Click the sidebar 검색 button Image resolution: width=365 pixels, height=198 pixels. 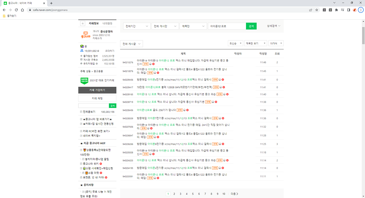tap(113, 106)
